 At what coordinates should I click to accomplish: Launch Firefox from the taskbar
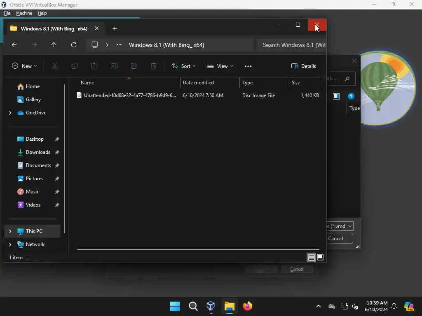pos(247,306)
